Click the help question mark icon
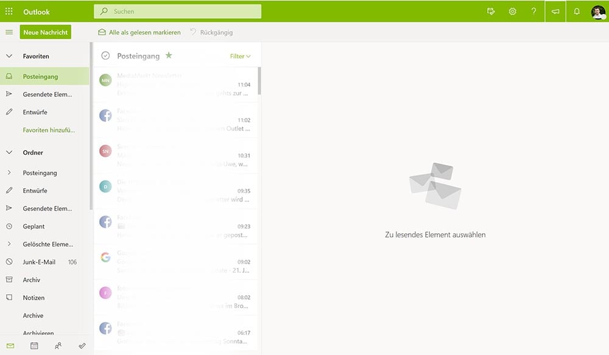Image resolution: width=609 pixels, height=355 pixels. [533, 12]
